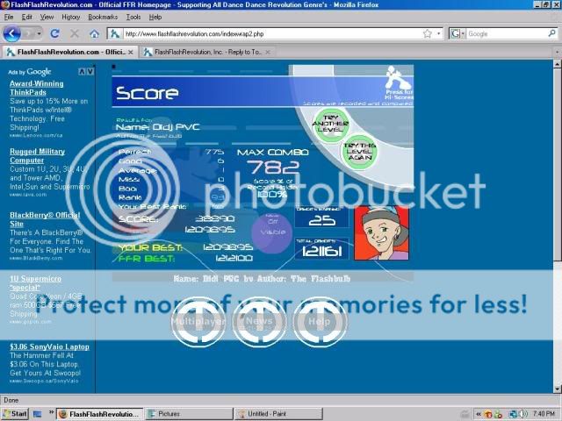This screenshot has width=562, height=421.
Task: Switch to the 'Reply to To...' tab
Action: coord(205,52)
